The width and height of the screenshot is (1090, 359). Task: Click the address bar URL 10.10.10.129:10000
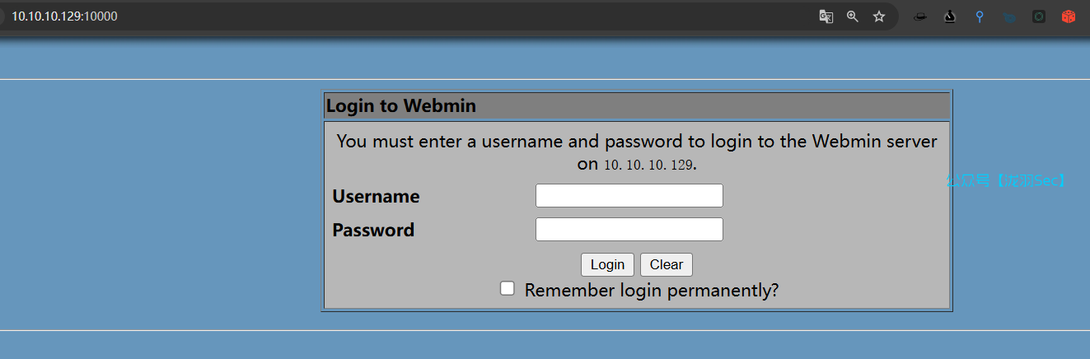tap(64, 16)
